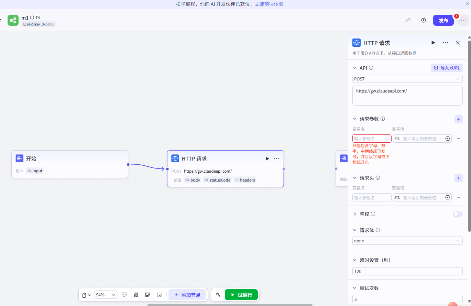This screenshot has height=306, width=471.
Task: Open the POST request method dropdown
Action: pos(407,79)
